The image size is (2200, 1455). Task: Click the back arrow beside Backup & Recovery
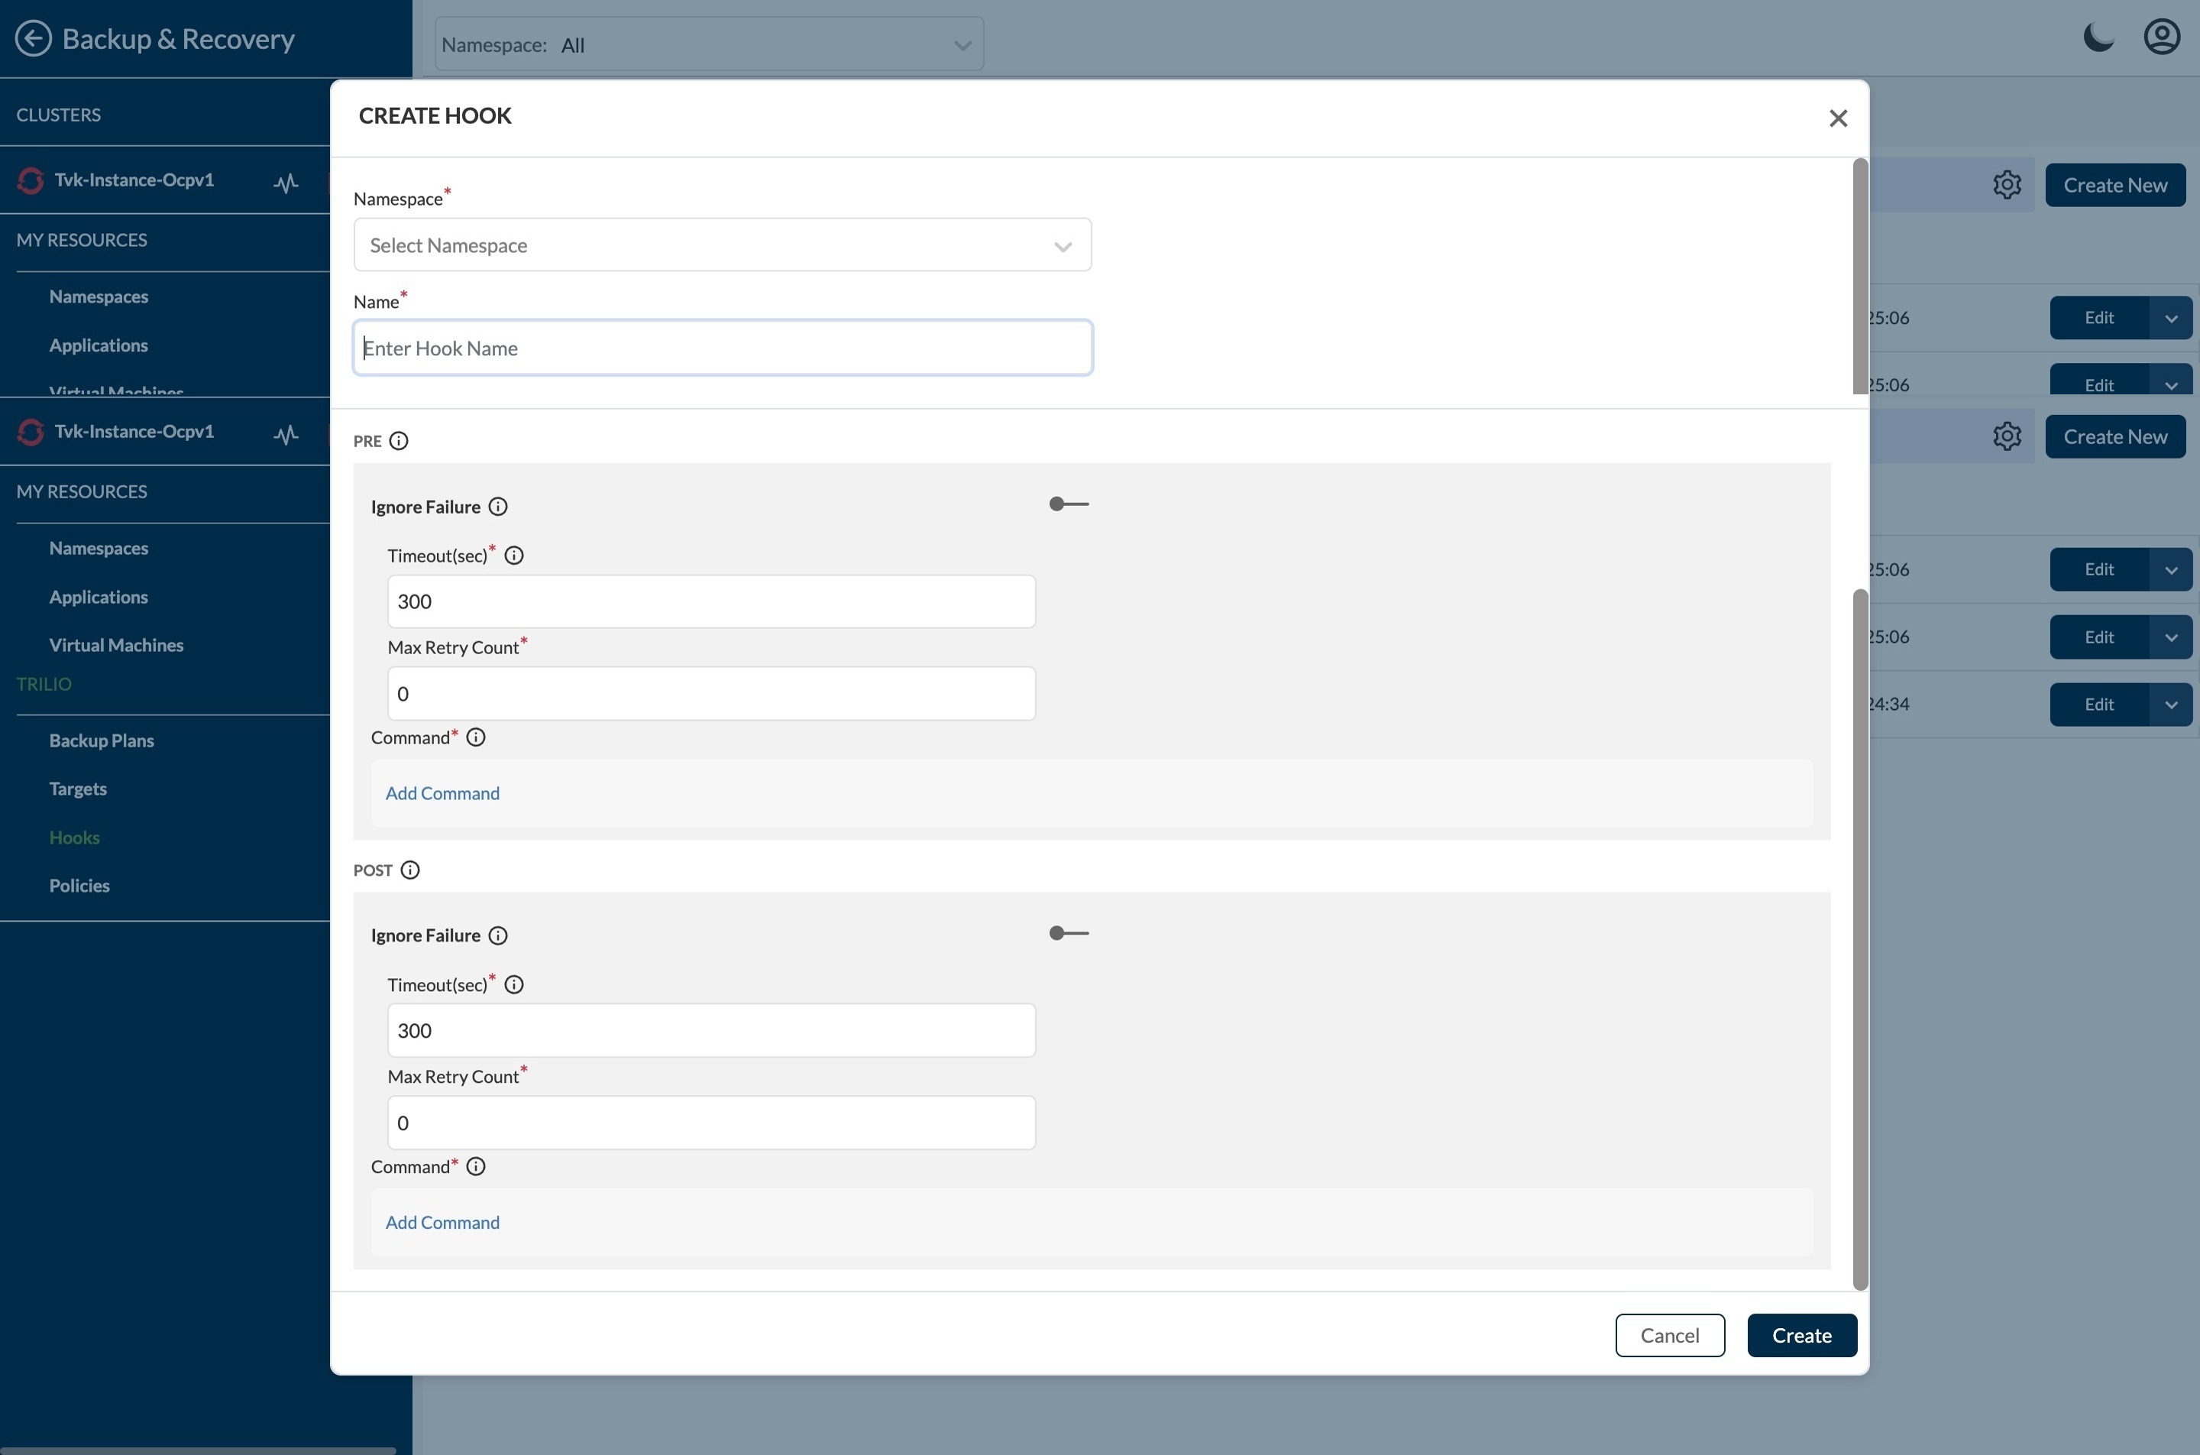pos(34,39)
